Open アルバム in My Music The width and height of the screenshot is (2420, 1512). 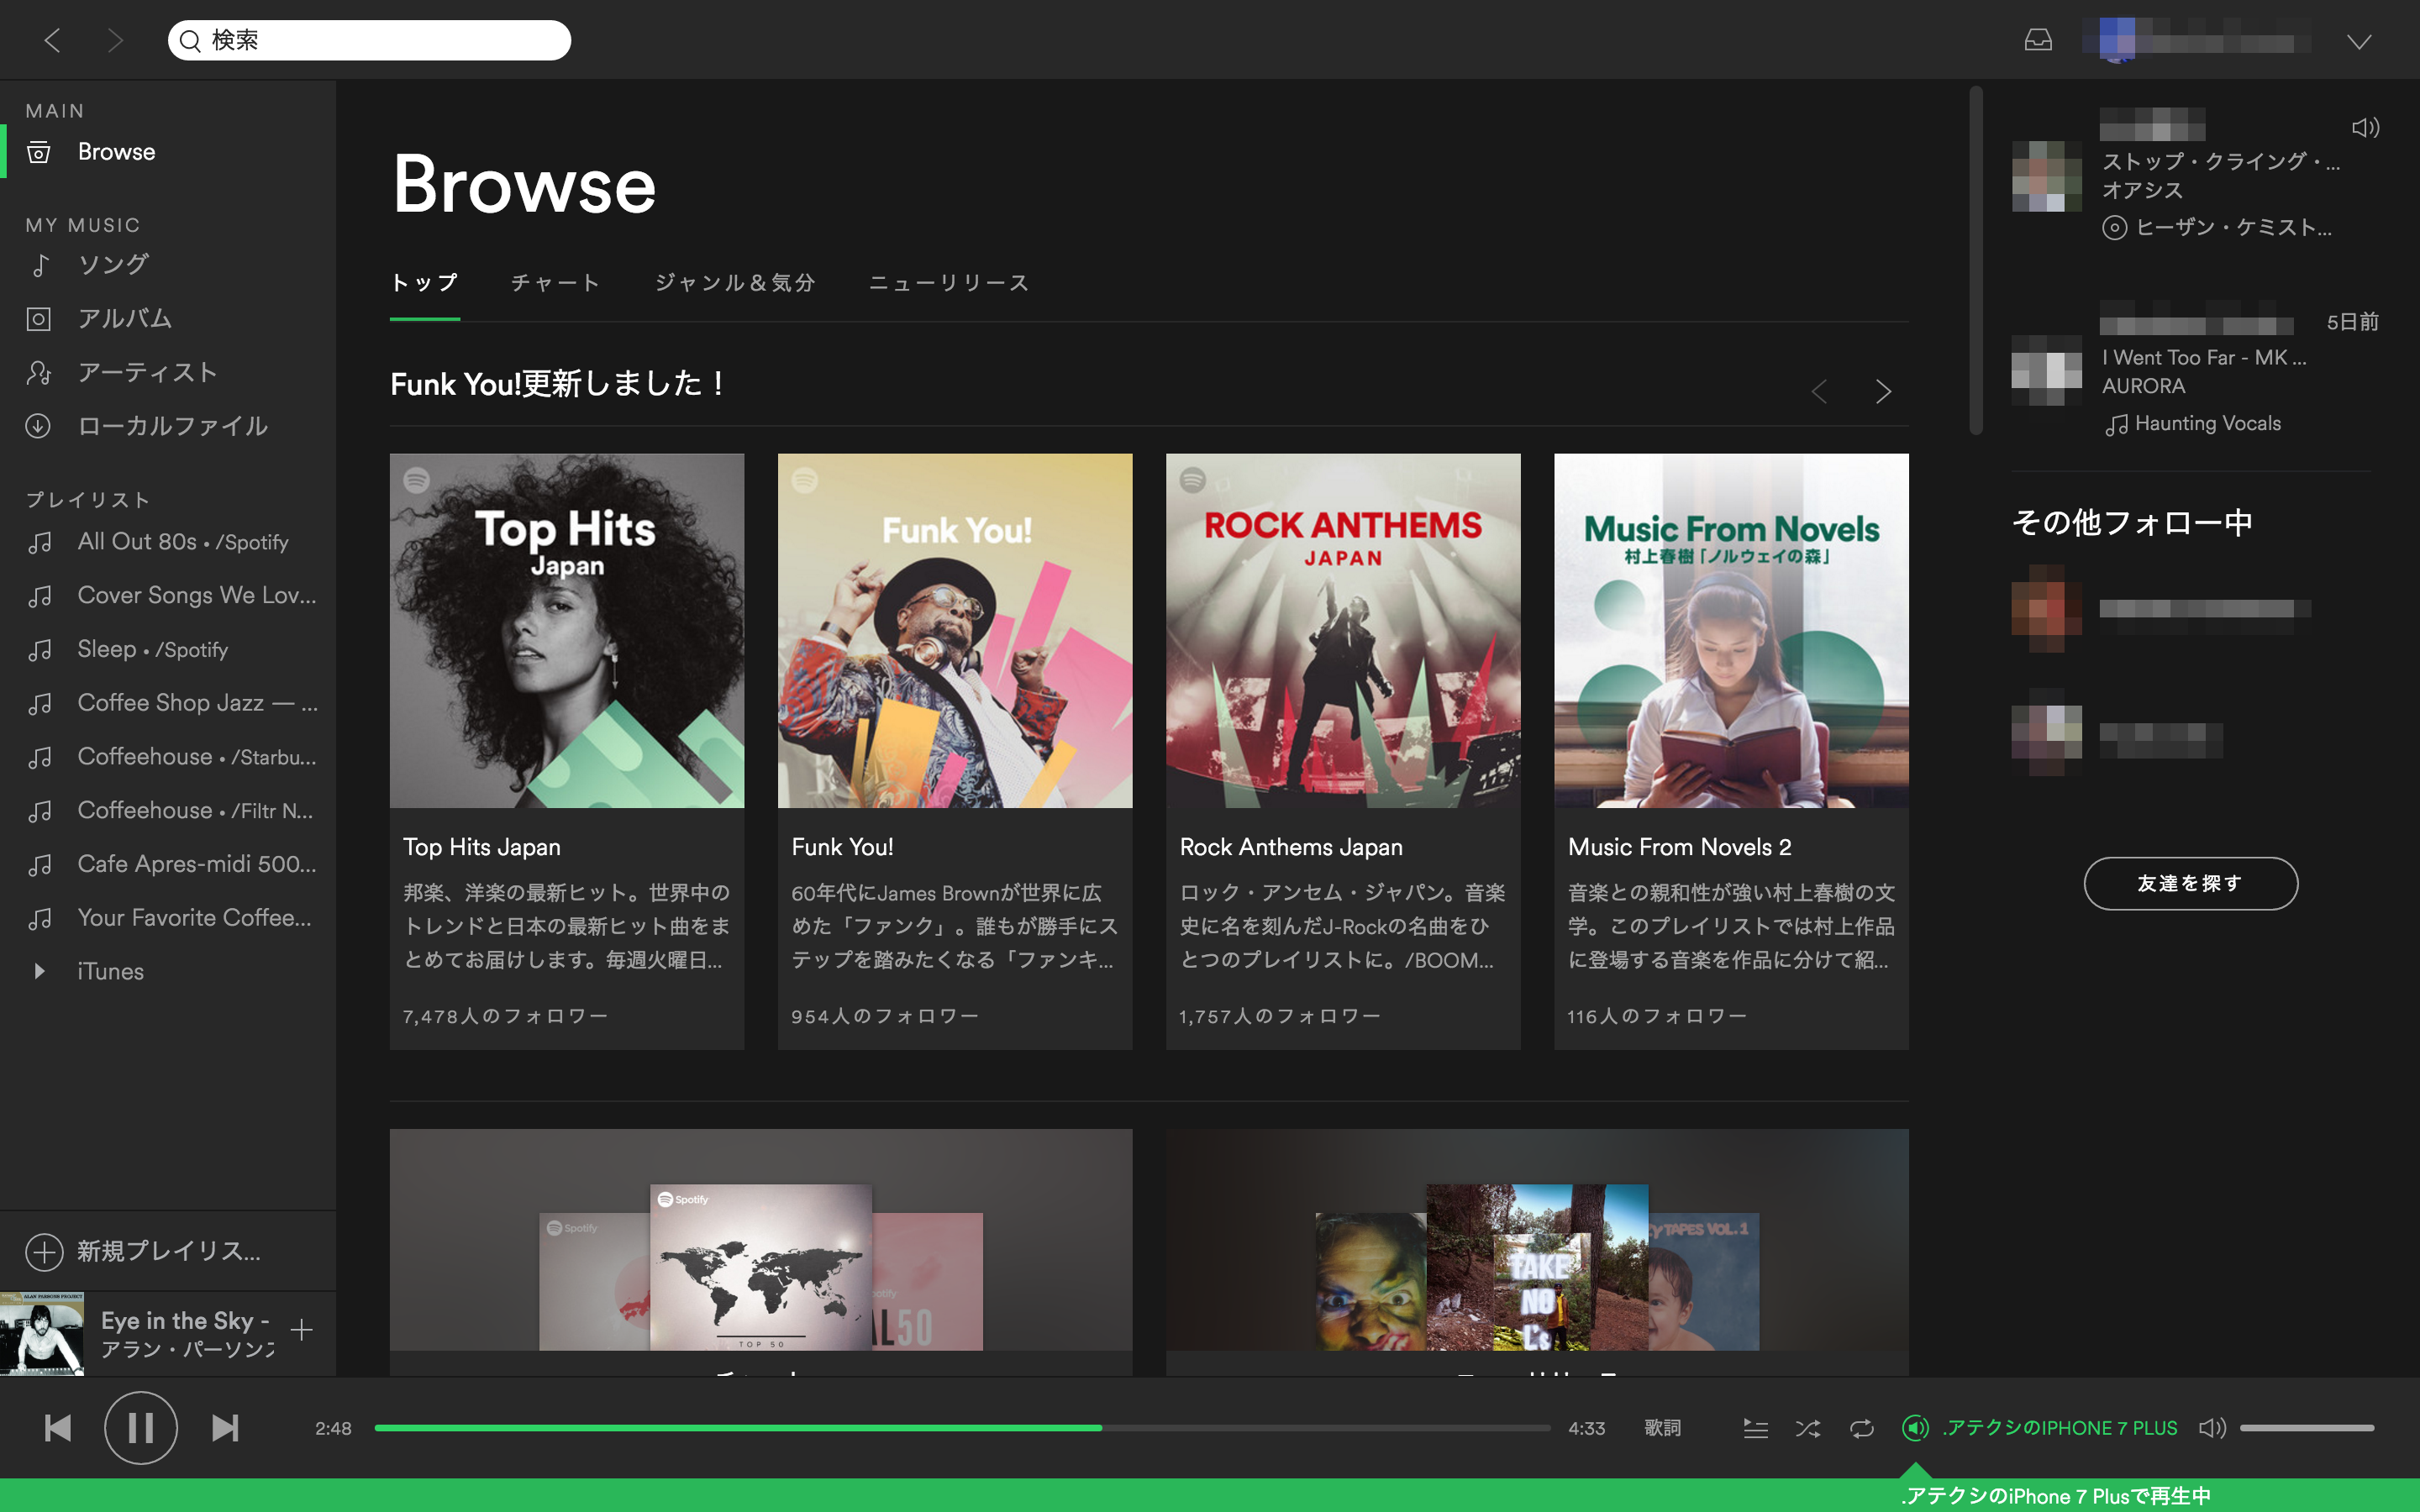coord(125,318)
